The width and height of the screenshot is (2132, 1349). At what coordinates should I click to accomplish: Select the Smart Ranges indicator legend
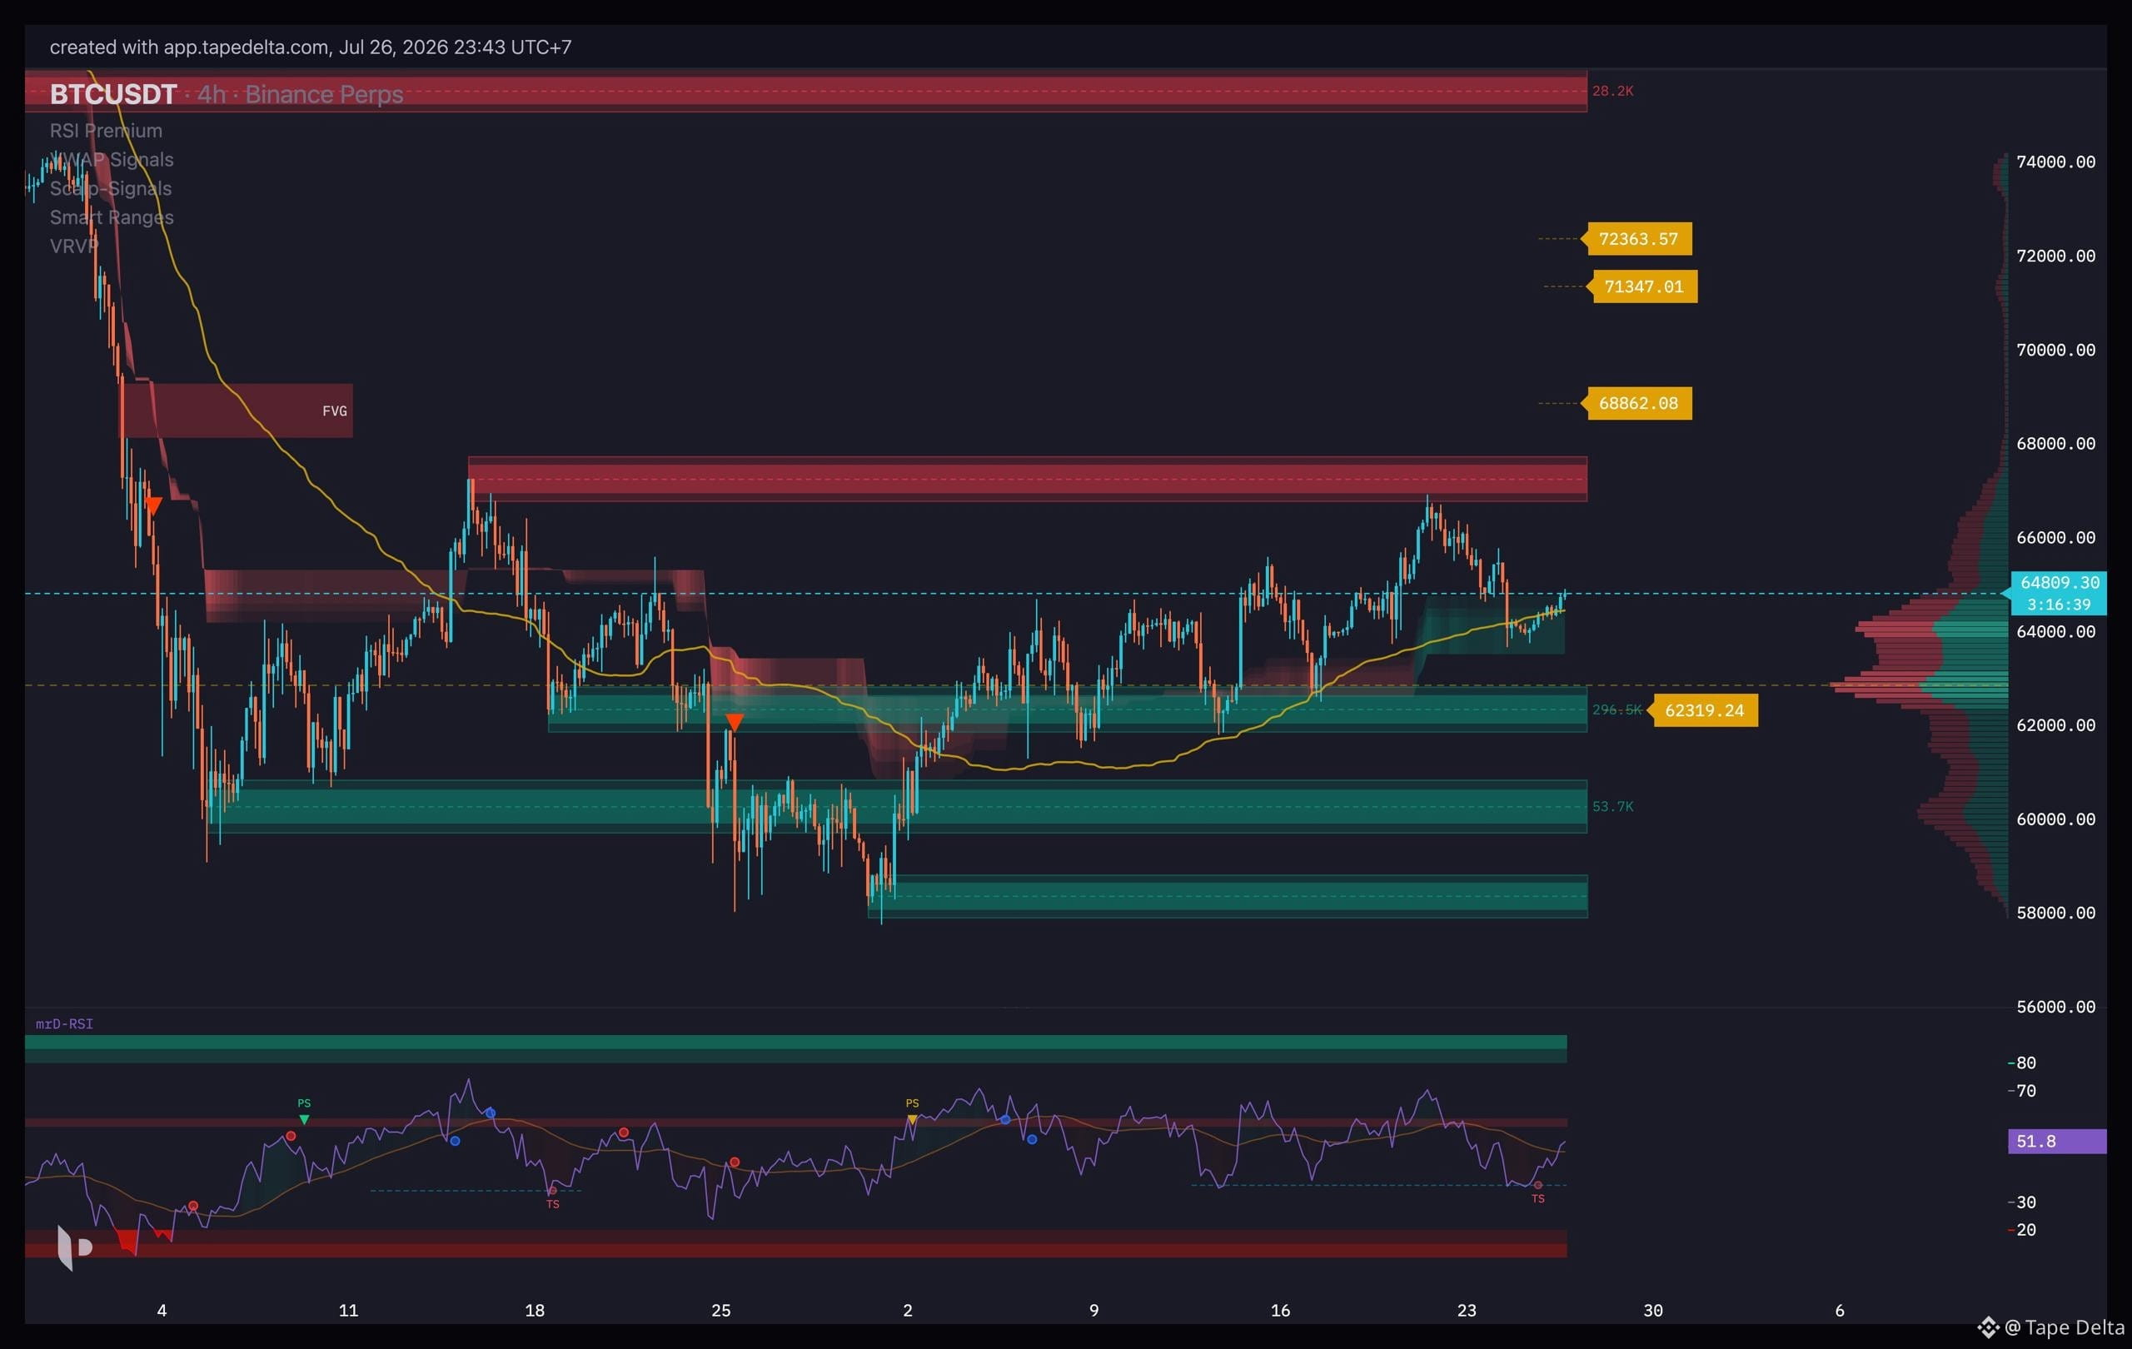(x=112, y=217)
